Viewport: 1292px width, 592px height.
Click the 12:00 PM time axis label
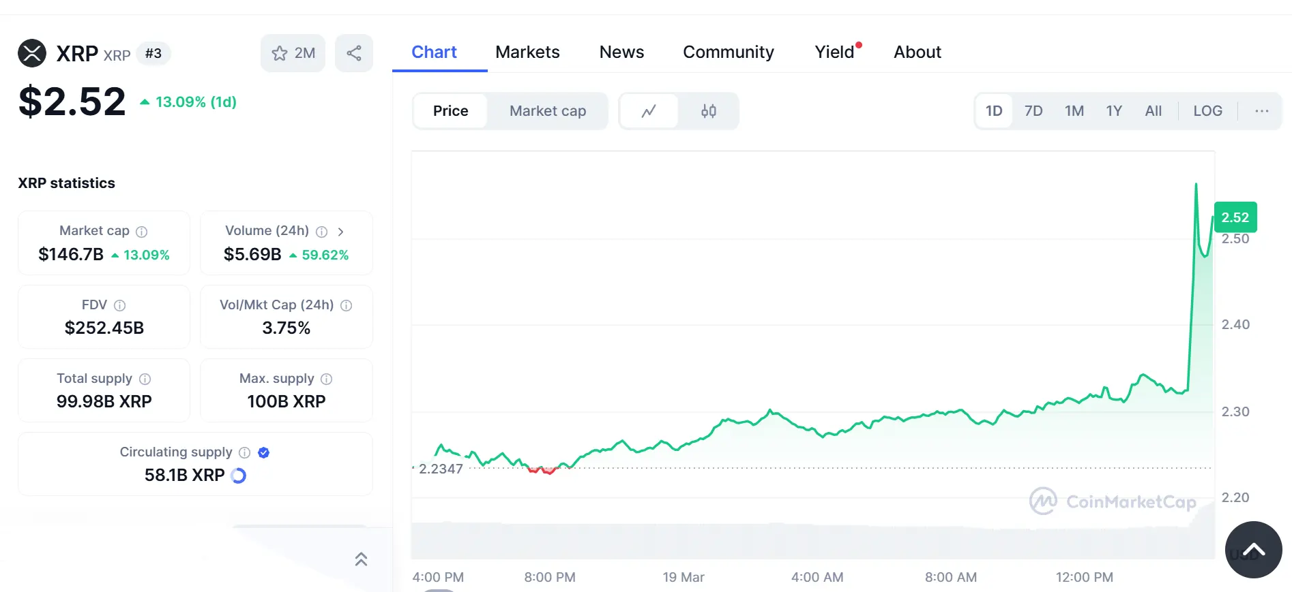tap(1085, 577)
